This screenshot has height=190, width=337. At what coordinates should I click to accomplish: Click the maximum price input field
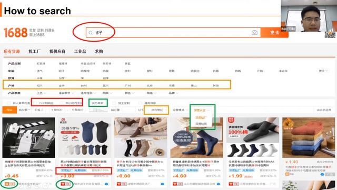click(x=78, y=110)
